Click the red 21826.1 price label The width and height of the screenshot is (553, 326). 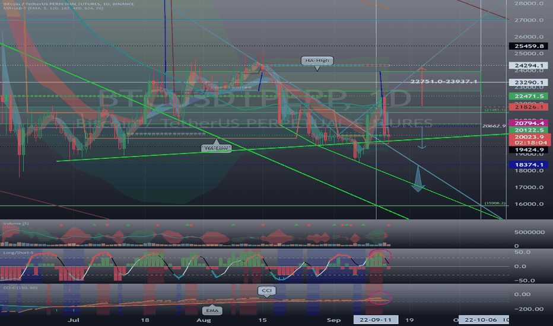pos(528,107)
